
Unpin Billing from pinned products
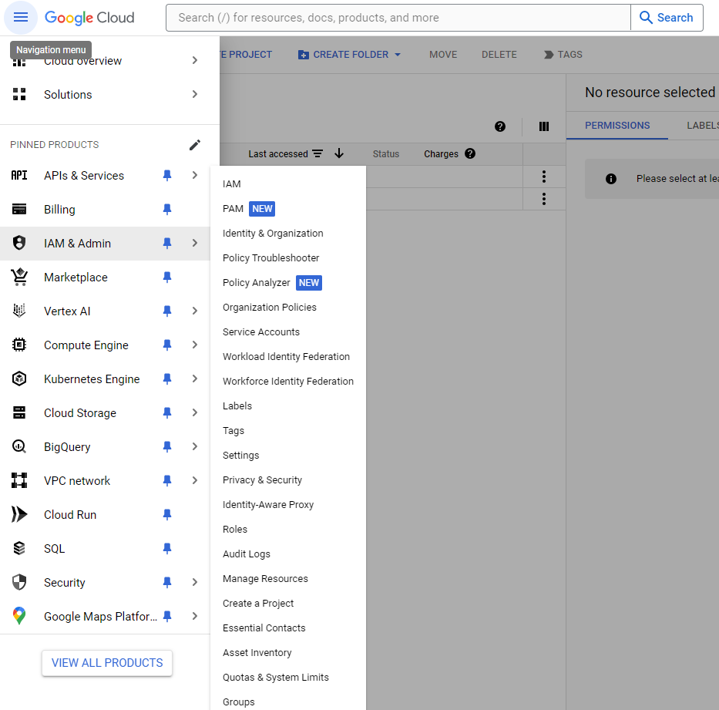point(167,210)
